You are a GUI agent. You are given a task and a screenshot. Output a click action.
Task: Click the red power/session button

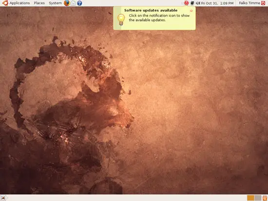click(263, 3)
